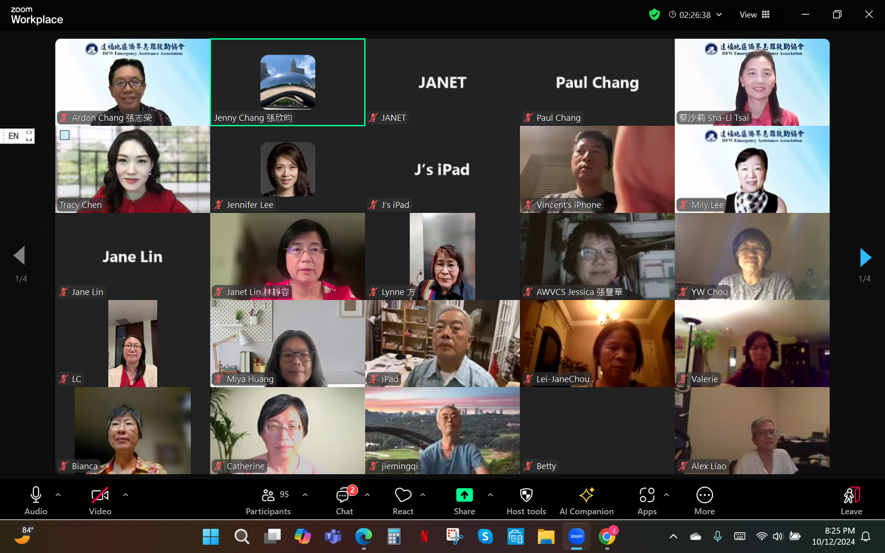Open the green encryption shield icon
885x553 pixels.
click(654, 15)
